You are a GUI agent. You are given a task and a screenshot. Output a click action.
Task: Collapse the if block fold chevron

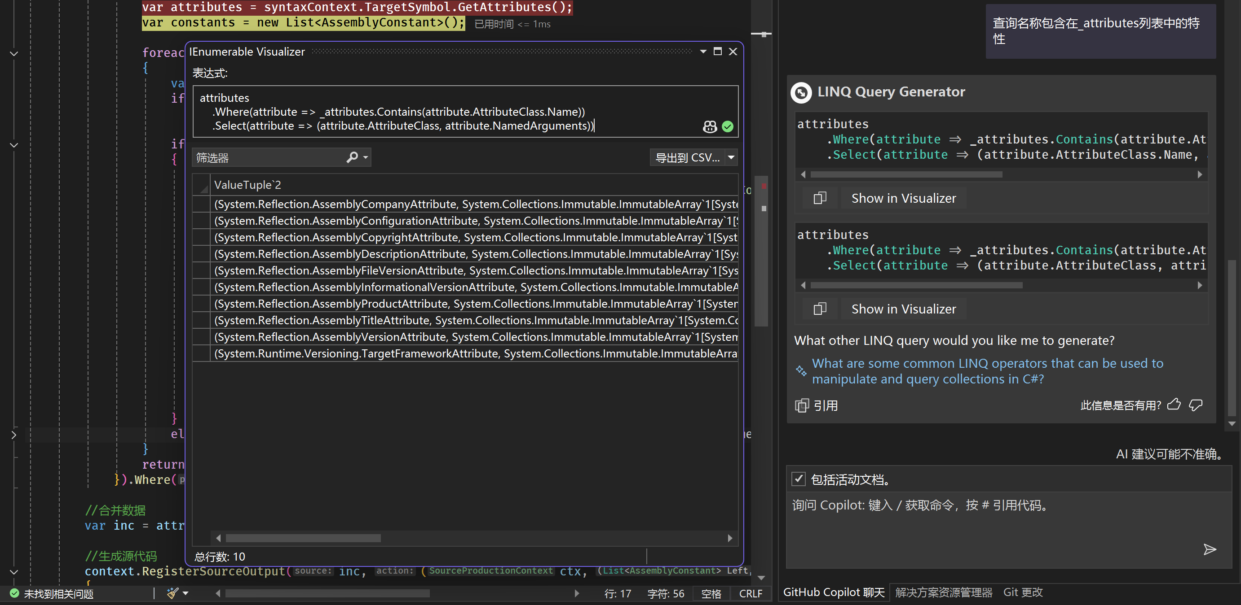(13, 144)
